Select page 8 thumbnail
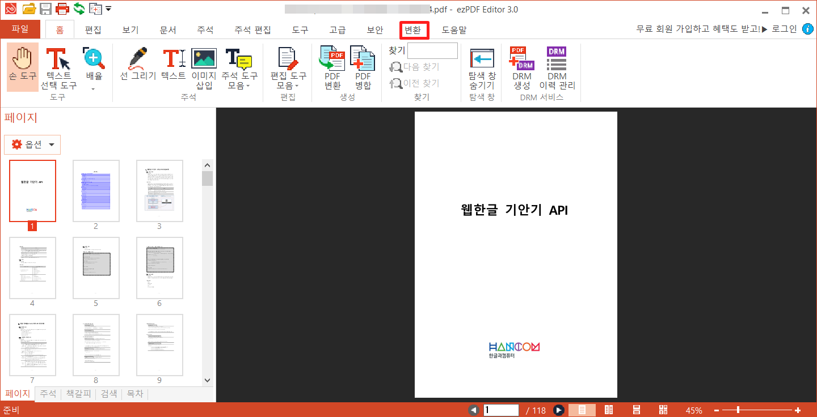Screen dimensions: 817x417 tap(96, 345)
